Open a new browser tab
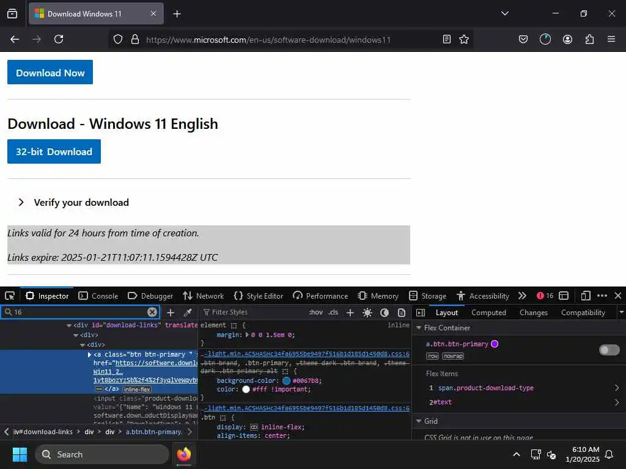This screenshot has height=469, width=626. tap(177, 14)
